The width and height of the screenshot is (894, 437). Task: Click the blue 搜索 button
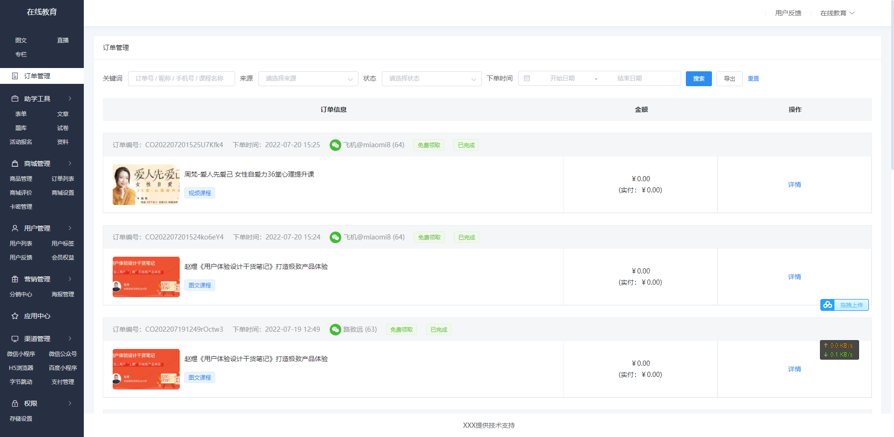pyautogui.click(x=698, y=78)
